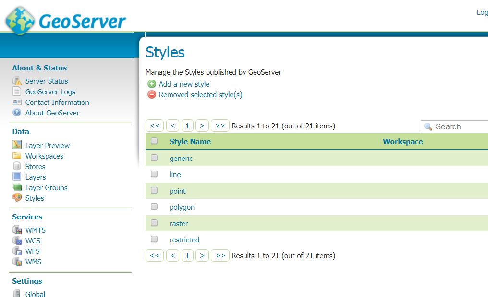Open the polygon style
The width and height of the screenshot is (488, 297).
(182, 207)
